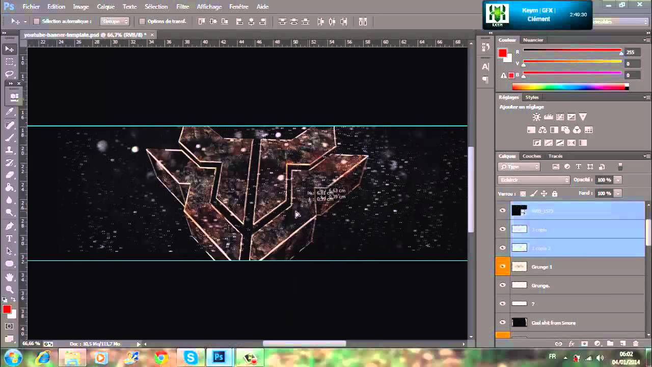Open the Move tool preset picker arrow

tap(25, 21)
